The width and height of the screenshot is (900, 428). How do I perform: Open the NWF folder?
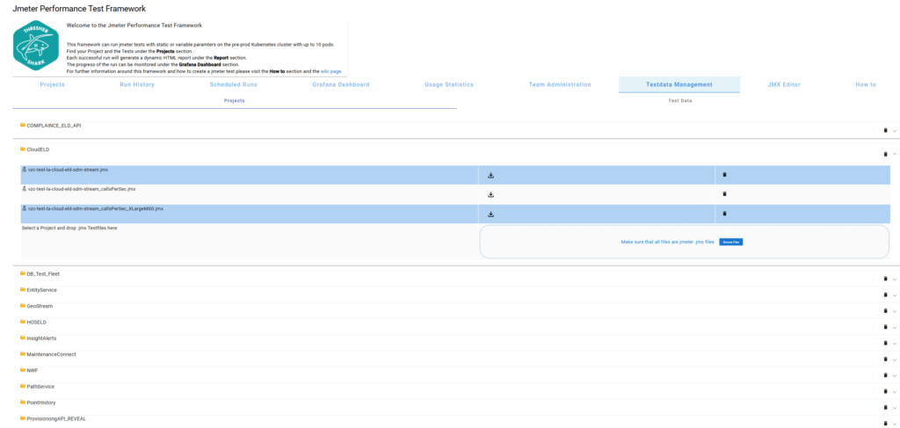tap(29, 371)
